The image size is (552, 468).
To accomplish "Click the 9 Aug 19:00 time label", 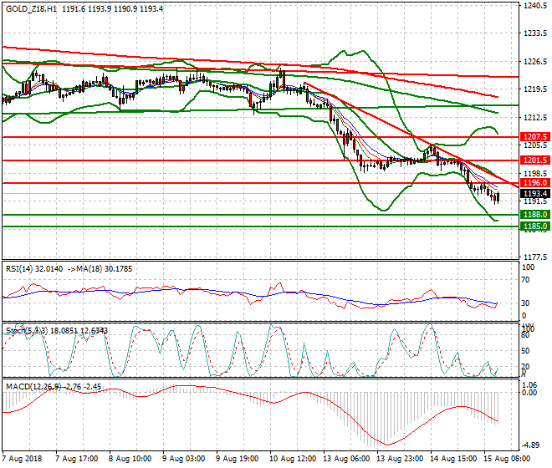I will point(237,459).
